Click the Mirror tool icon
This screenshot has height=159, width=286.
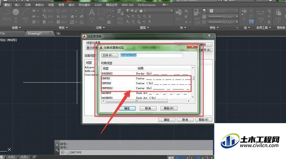58,17
